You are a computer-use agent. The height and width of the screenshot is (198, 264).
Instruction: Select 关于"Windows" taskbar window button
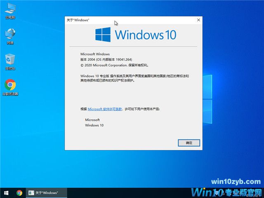point(43,193)
